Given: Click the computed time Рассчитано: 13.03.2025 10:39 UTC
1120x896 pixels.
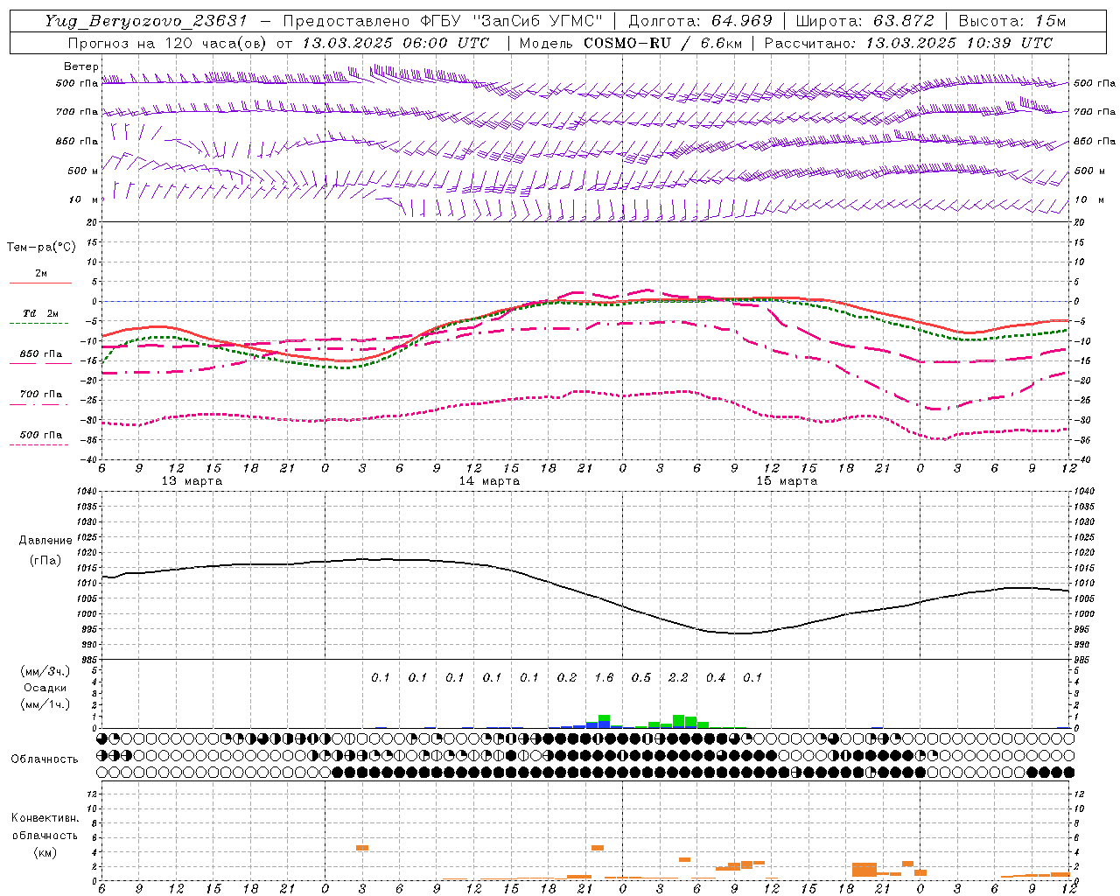Looking at the screenshot, I should click(x=908, y=43).
